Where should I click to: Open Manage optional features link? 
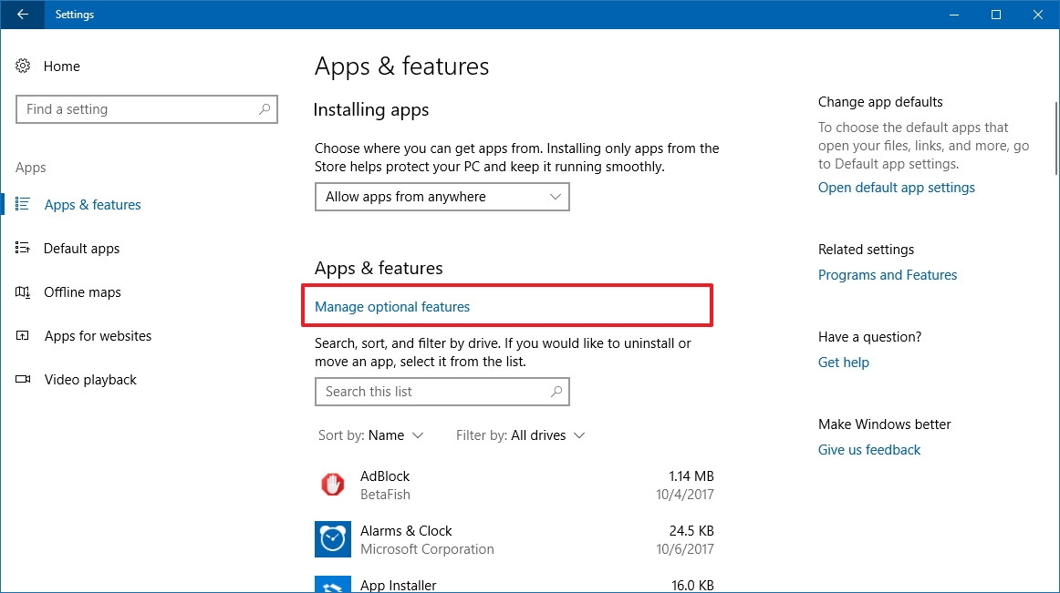[392, 307]
